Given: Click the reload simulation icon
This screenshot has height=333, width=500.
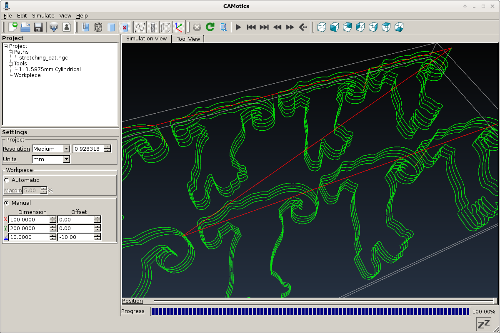Looking at the screenshot, I should pyautogui.click(x=209, y=27).
